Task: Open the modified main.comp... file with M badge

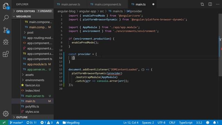Action: coord(38,27)
